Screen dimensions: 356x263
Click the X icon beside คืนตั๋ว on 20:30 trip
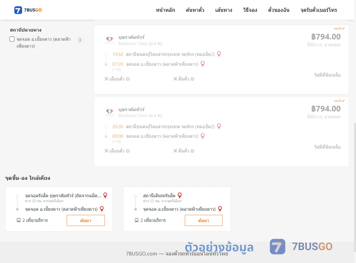175,151
